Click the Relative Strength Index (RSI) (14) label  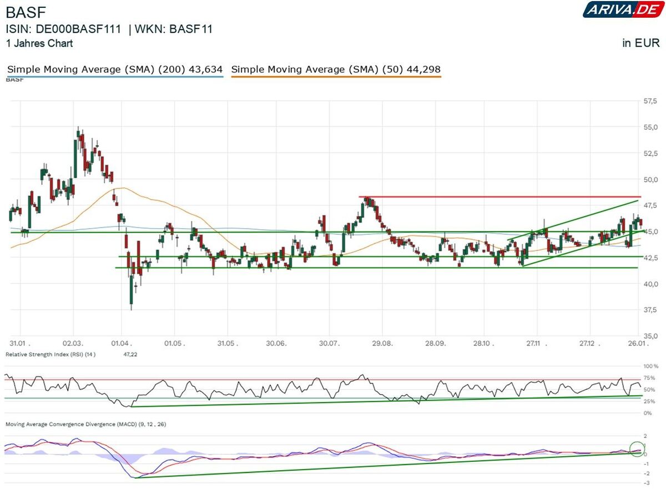point(51,354)
